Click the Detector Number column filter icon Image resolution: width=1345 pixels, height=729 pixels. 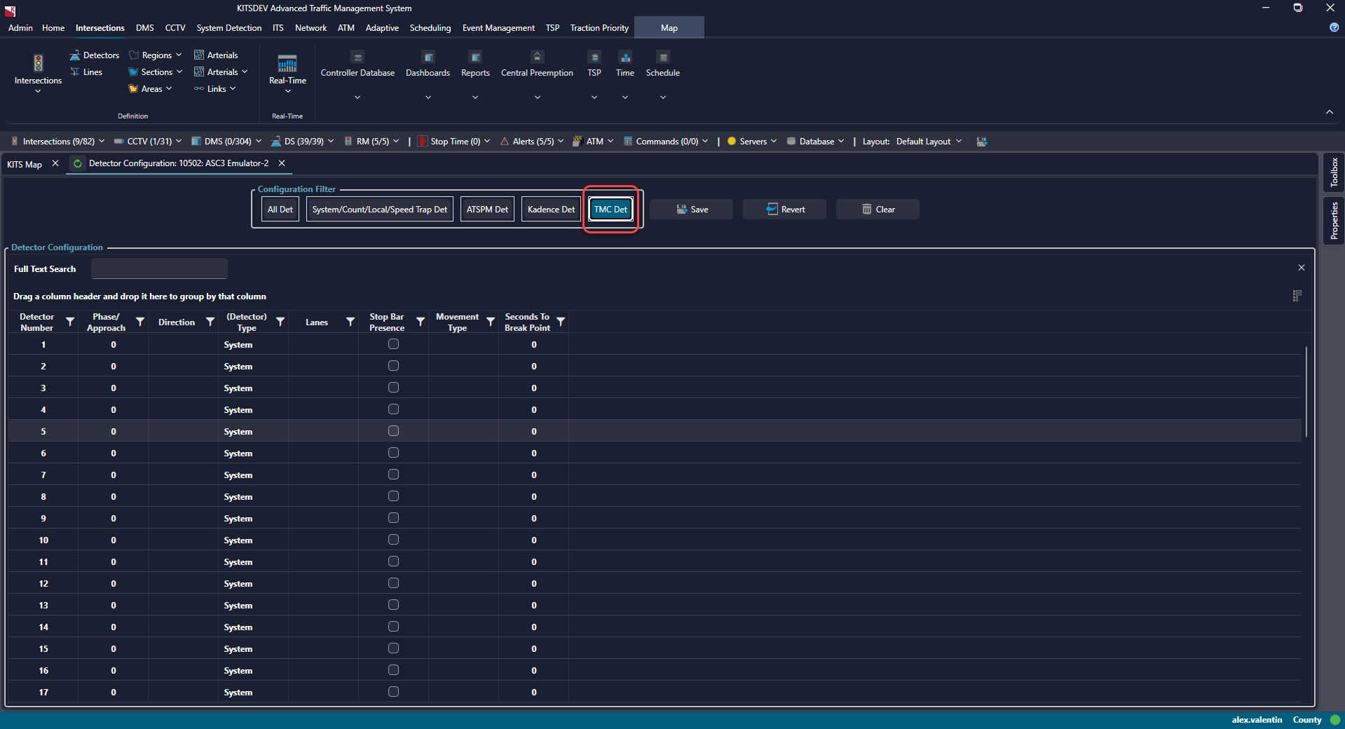click(x=70, y=322)
